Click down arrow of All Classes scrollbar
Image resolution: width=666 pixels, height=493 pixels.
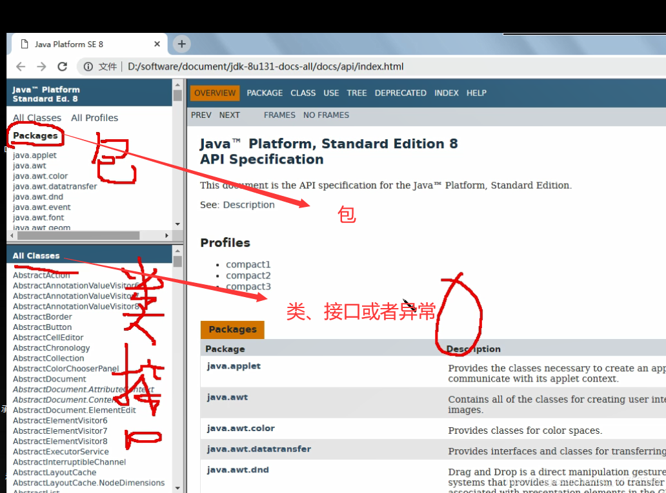(x=177, y=488)
